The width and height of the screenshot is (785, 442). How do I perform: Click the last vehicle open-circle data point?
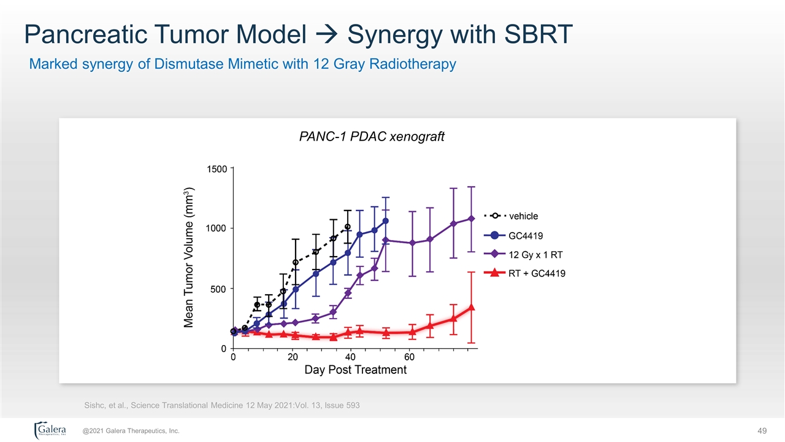[348, 227]
